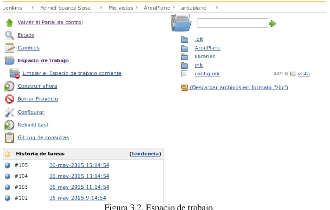The width and height of the screenshot is (330, 210).
Task: Click the blue status ball for build #105
Action: tap(7, 165)
